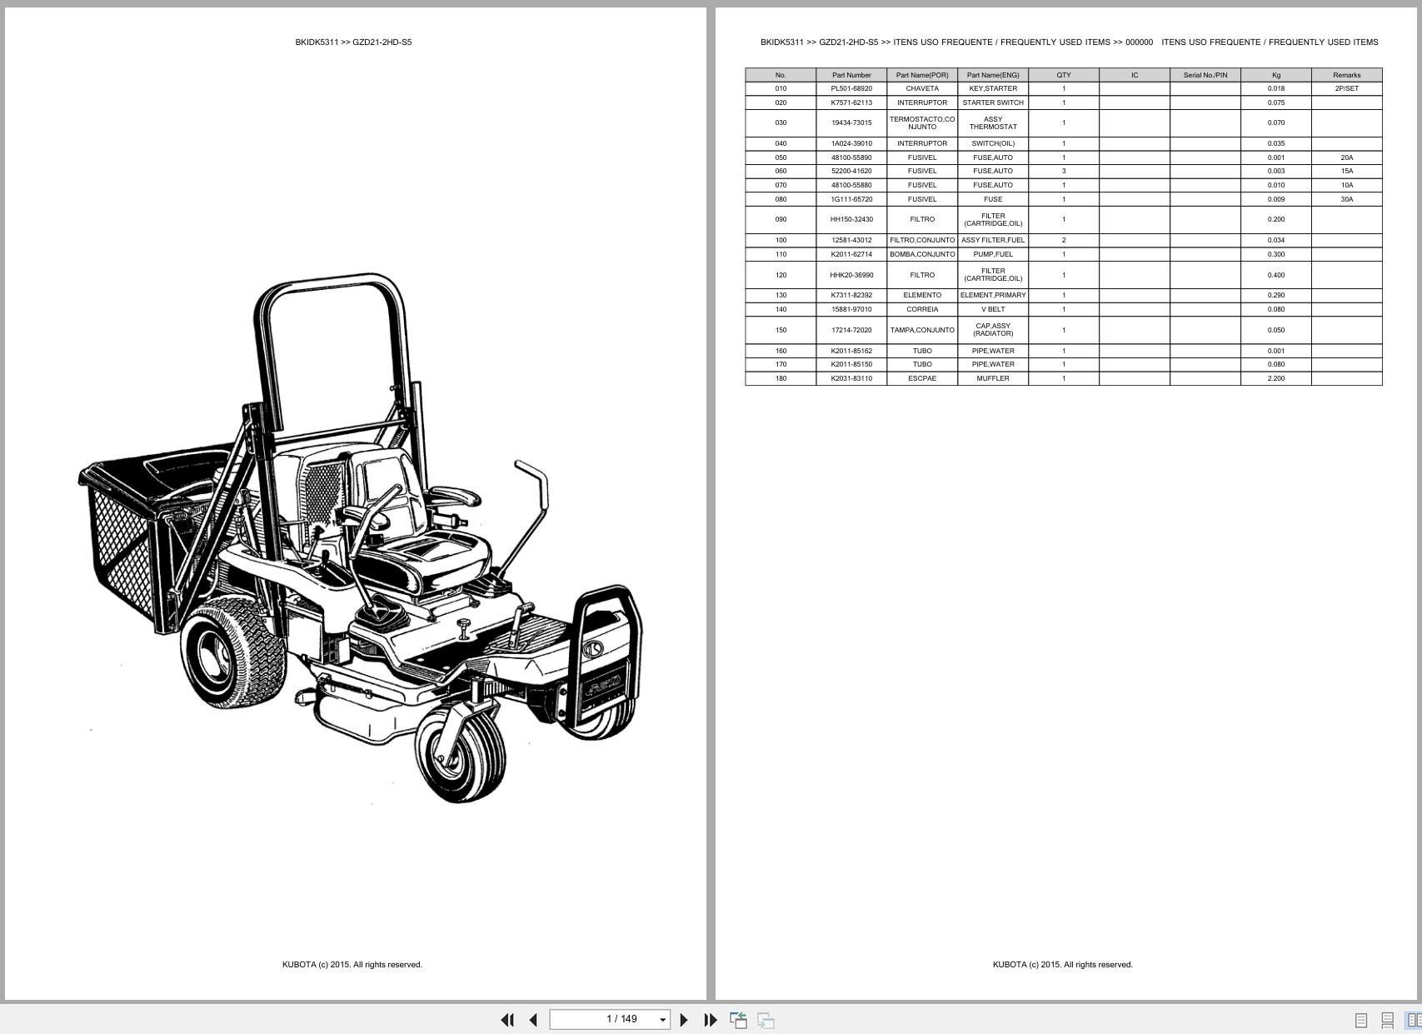
Task: Select part number 12581-43012
Action: click(851, 240)
